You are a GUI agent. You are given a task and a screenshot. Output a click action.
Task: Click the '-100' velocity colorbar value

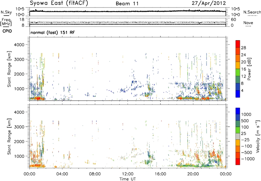pos(247,146)
